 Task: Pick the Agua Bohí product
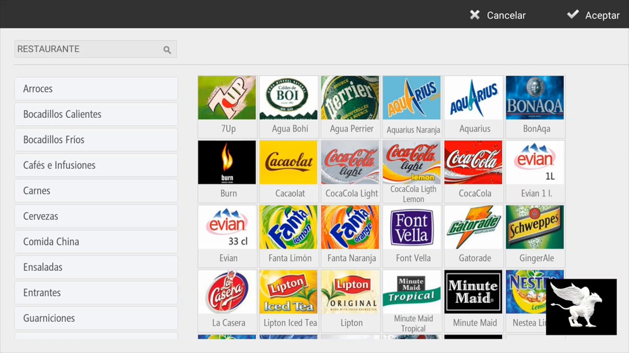coord(288,106)
